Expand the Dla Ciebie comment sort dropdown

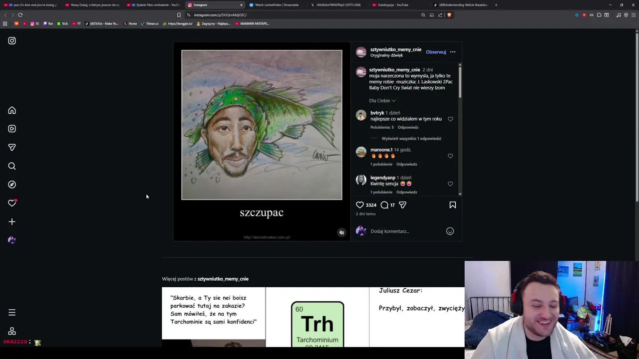382,101
